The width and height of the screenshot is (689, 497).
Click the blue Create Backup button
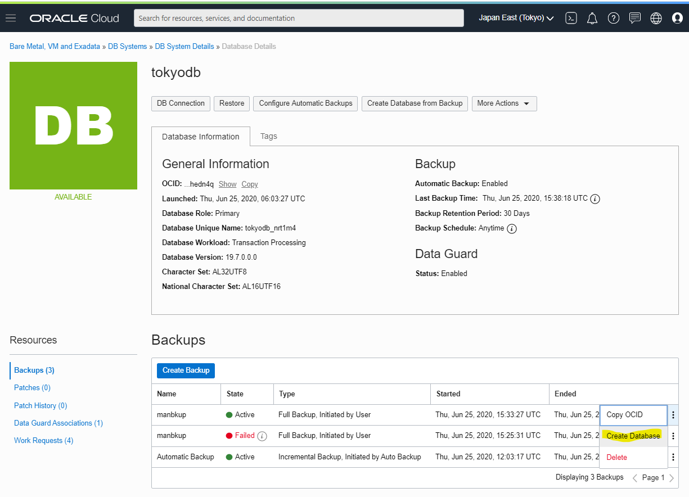(x=186, y=371)
